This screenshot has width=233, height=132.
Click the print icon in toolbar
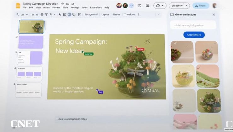[x=42, y=14]
